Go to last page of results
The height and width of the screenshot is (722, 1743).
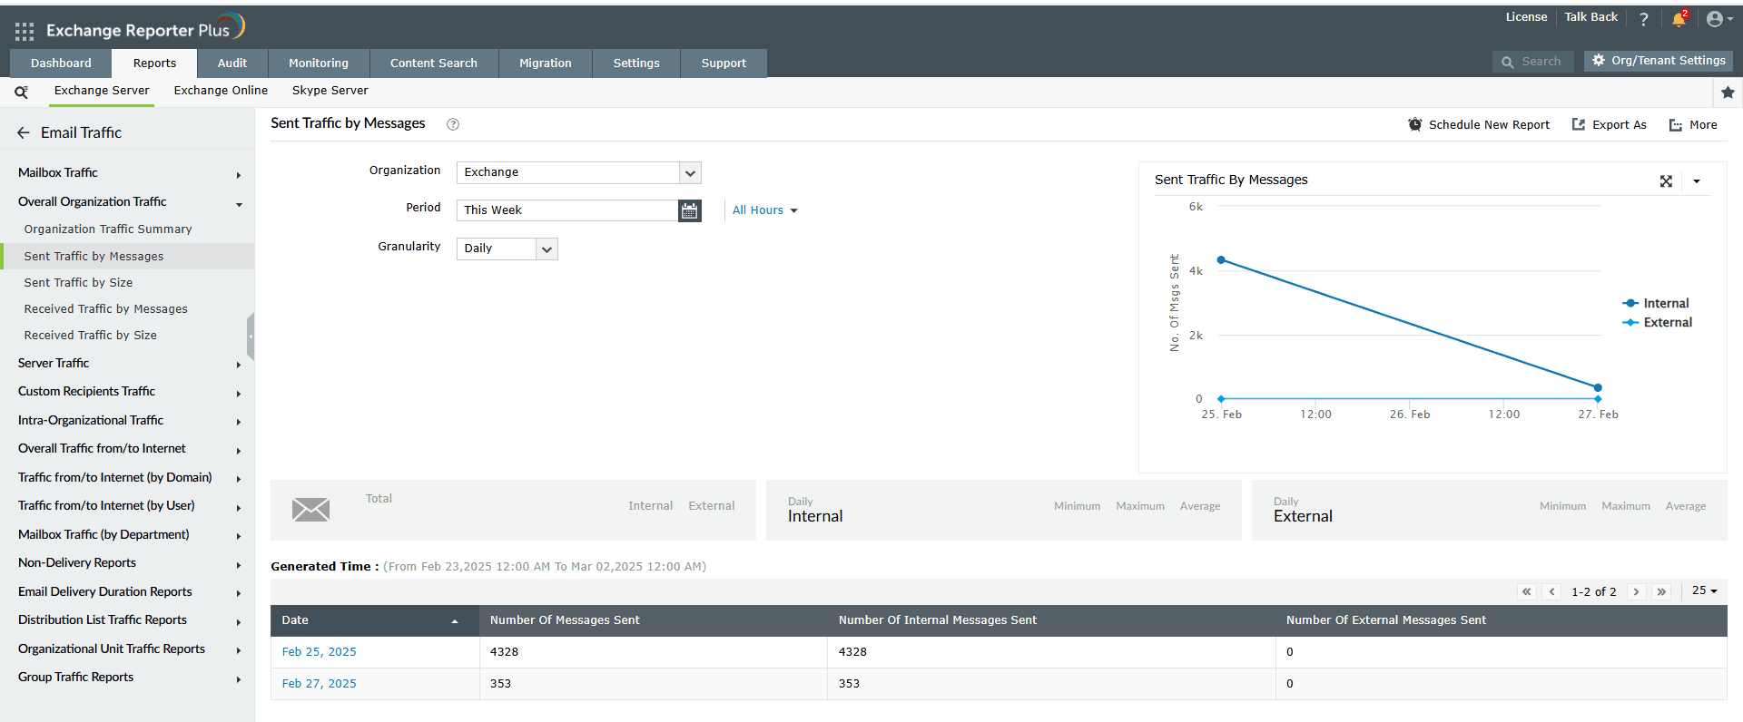point(1662,591)
